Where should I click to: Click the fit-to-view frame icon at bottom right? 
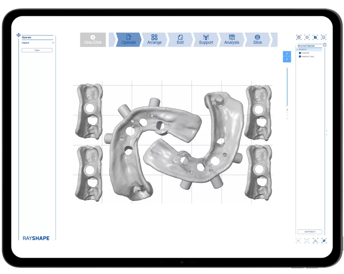[x=307, y=241]
